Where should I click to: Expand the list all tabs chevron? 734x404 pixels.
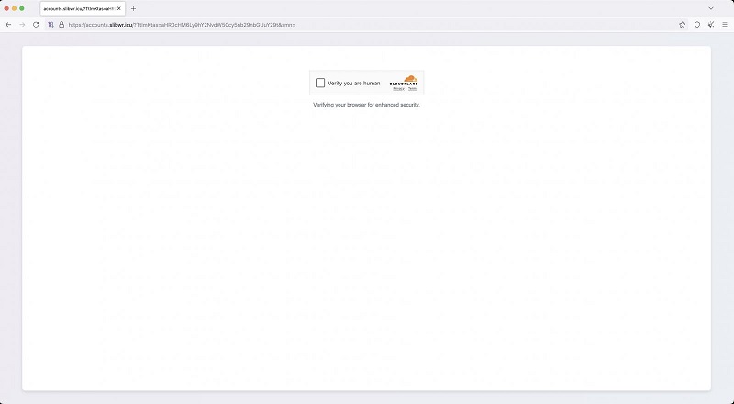tap(723, 8)
